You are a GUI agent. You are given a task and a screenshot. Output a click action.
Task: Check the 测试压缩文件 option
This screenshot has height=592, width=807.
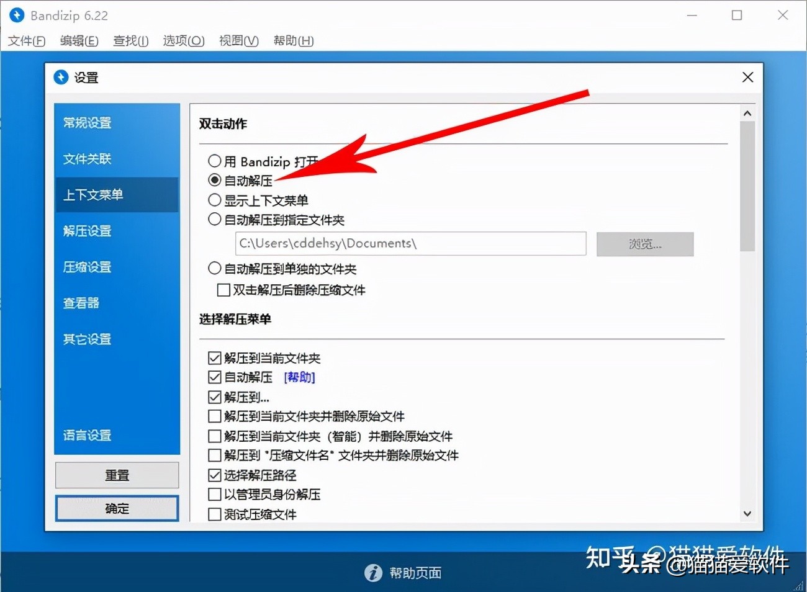point(214,514)
